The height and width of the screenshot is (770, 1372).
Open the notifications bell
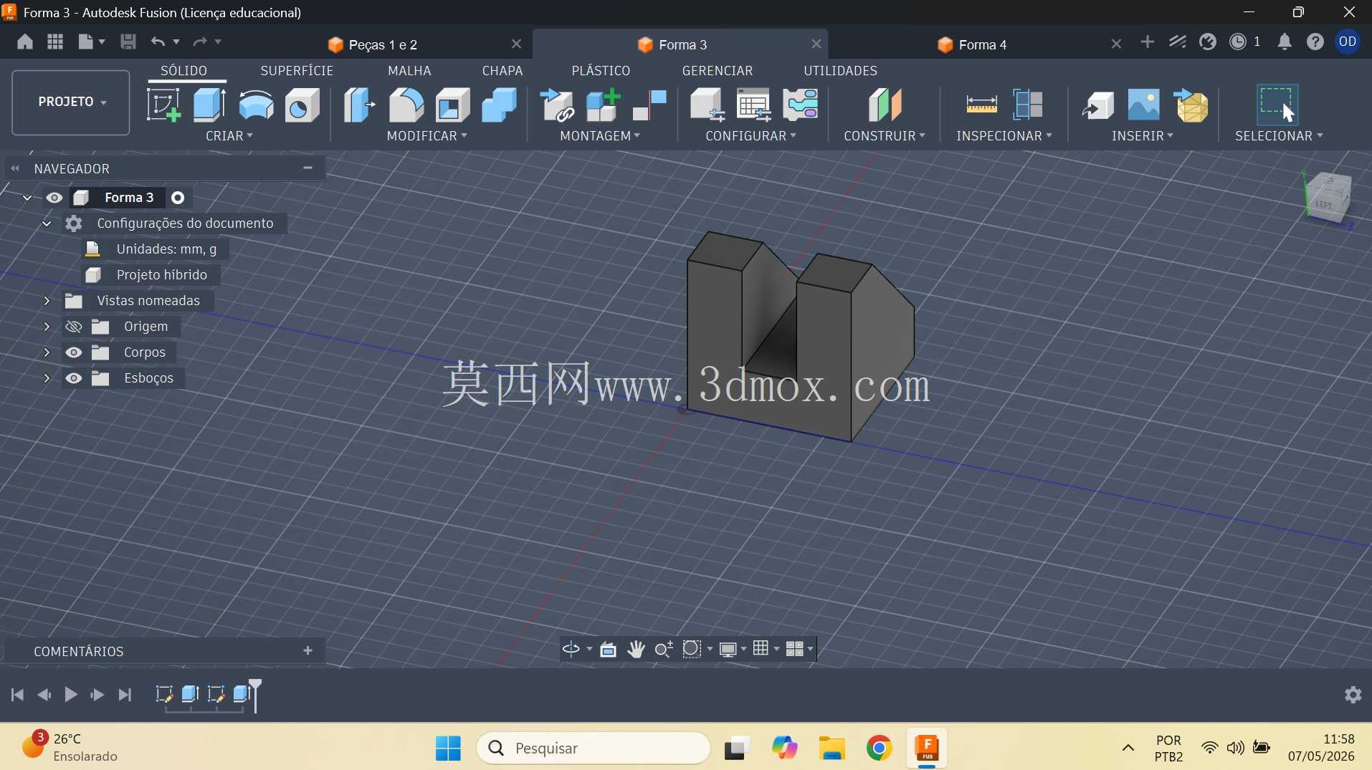click(x=1285, y=42)
